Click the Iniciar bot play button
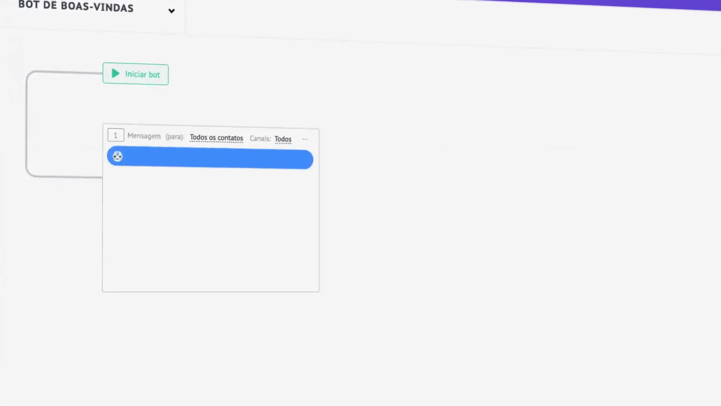 [115, 74]
